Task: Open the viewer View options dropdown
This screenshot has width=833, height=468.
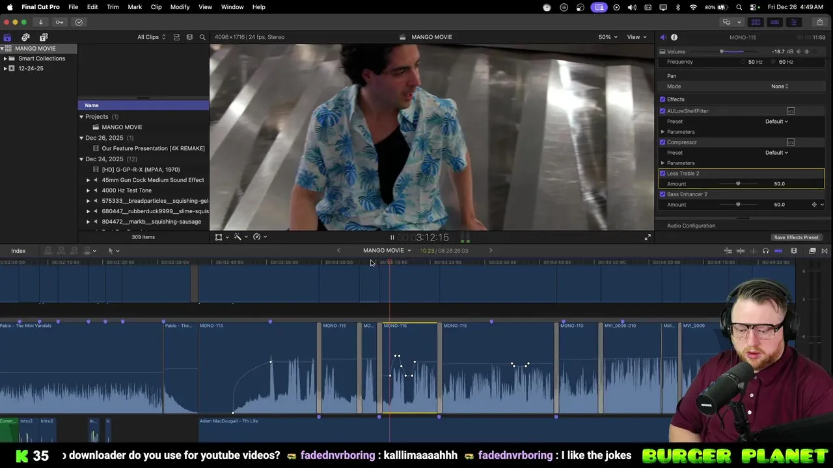Action: (636, 37)
